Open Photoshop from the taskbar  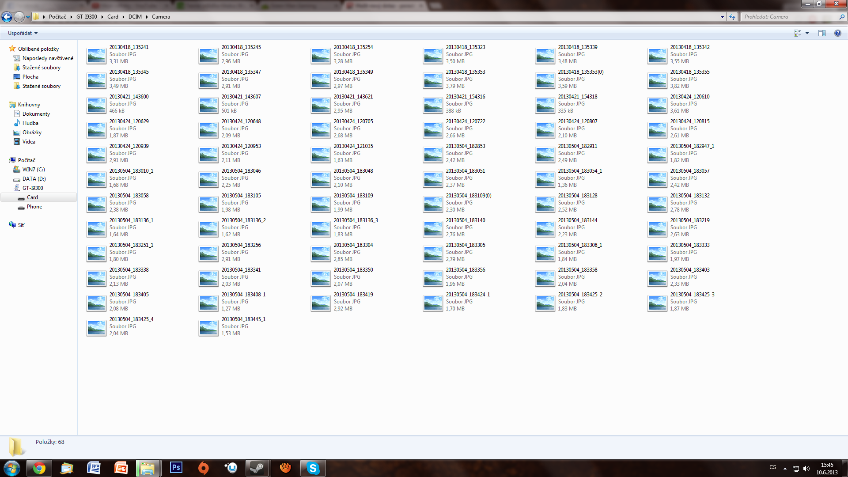(x=176, y=468)
